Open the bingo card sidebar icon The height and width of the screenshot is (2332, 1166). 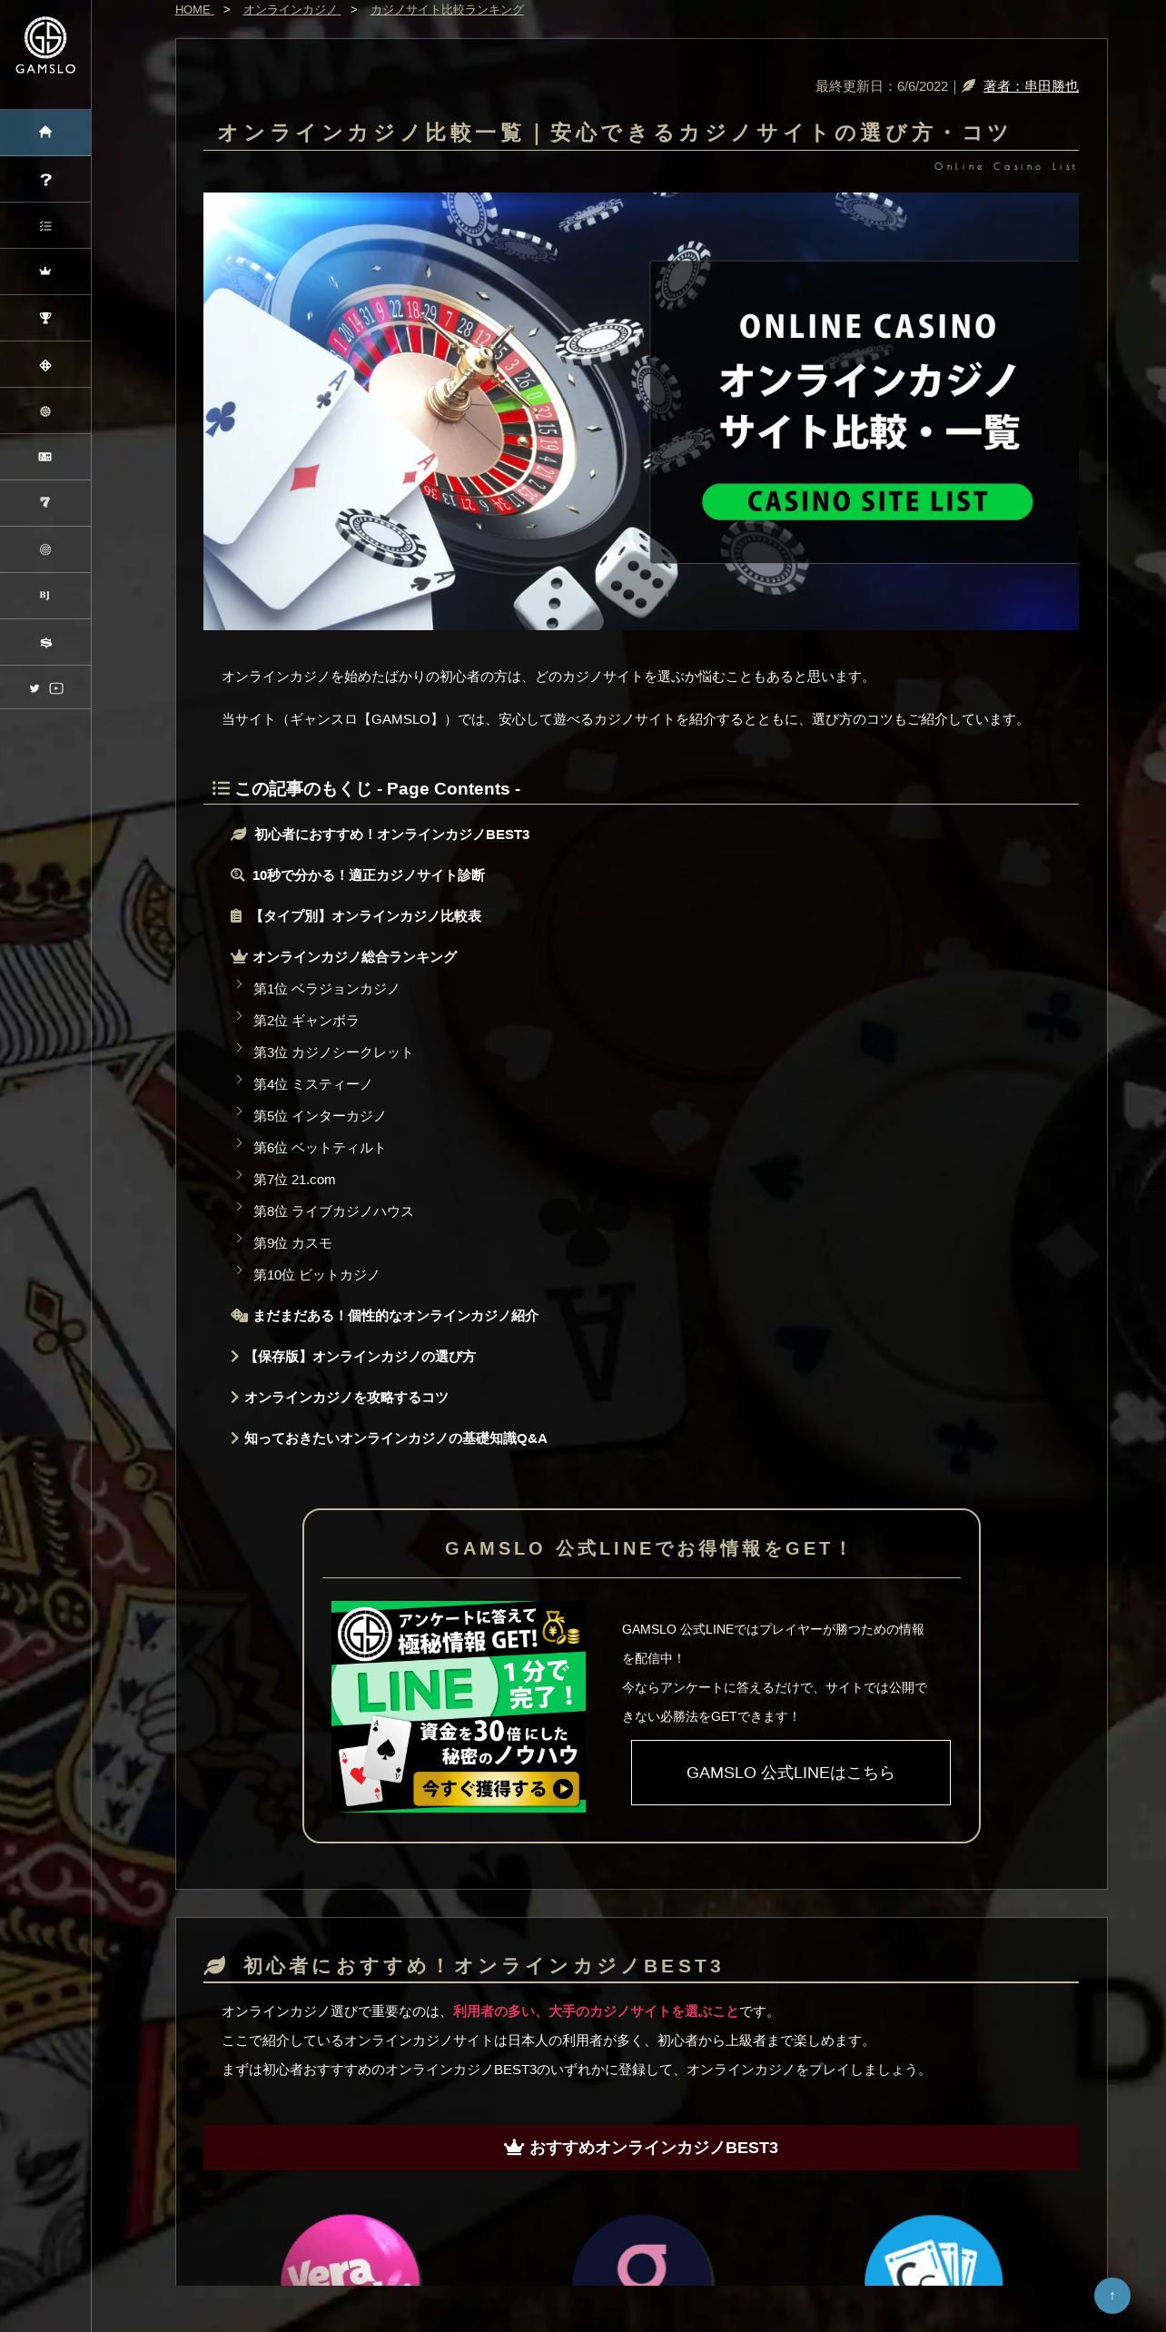click(45, 457)
